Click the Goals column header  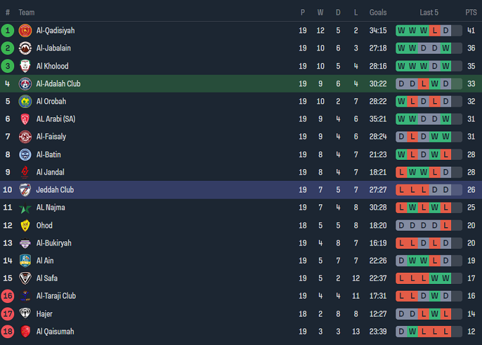tap(378, 12)
